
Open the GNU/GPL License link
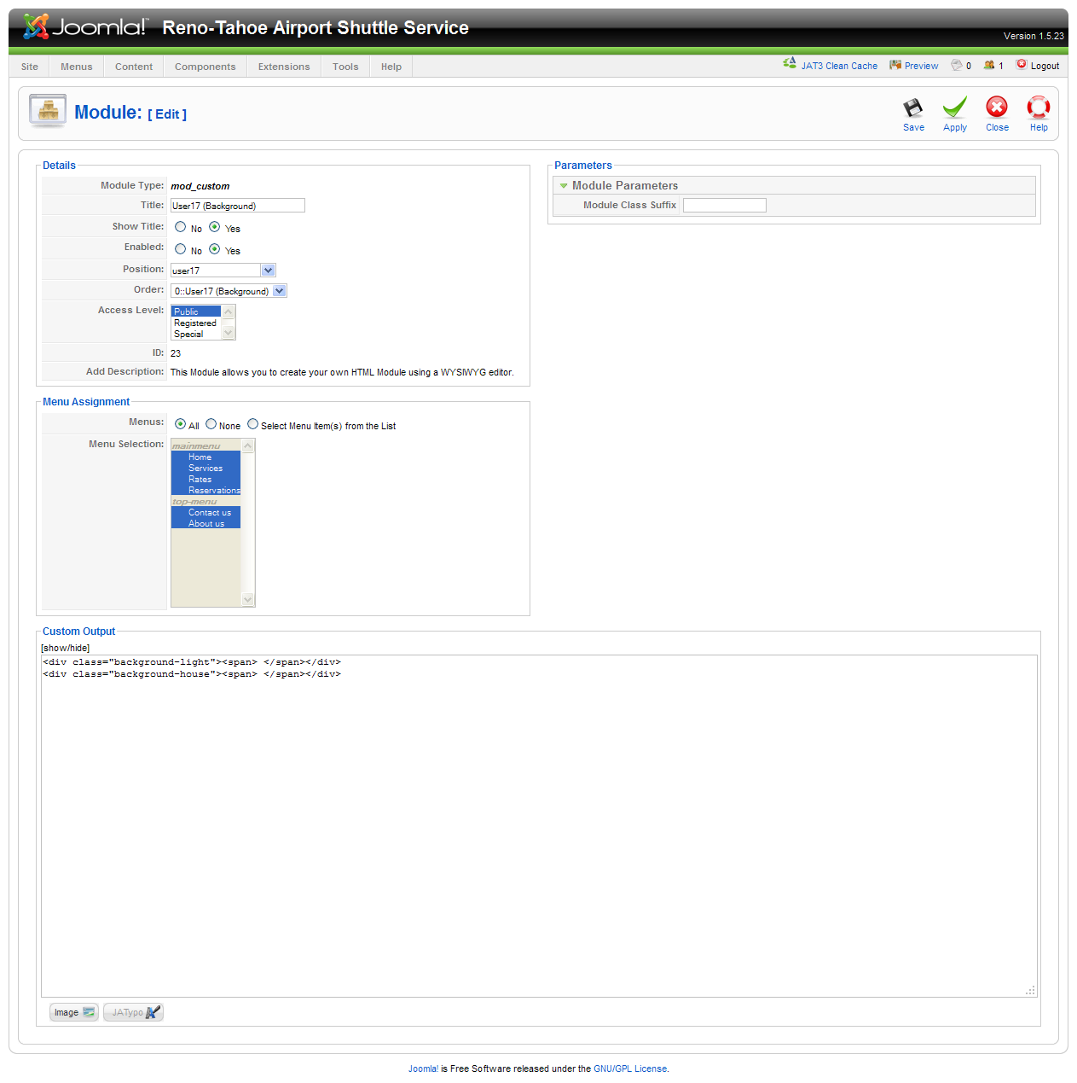pyautogui.click(x=630, y=1068)
